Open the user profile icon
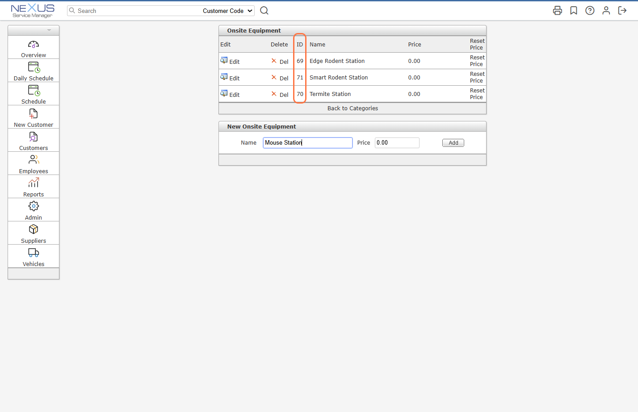 tap(606, 11)
